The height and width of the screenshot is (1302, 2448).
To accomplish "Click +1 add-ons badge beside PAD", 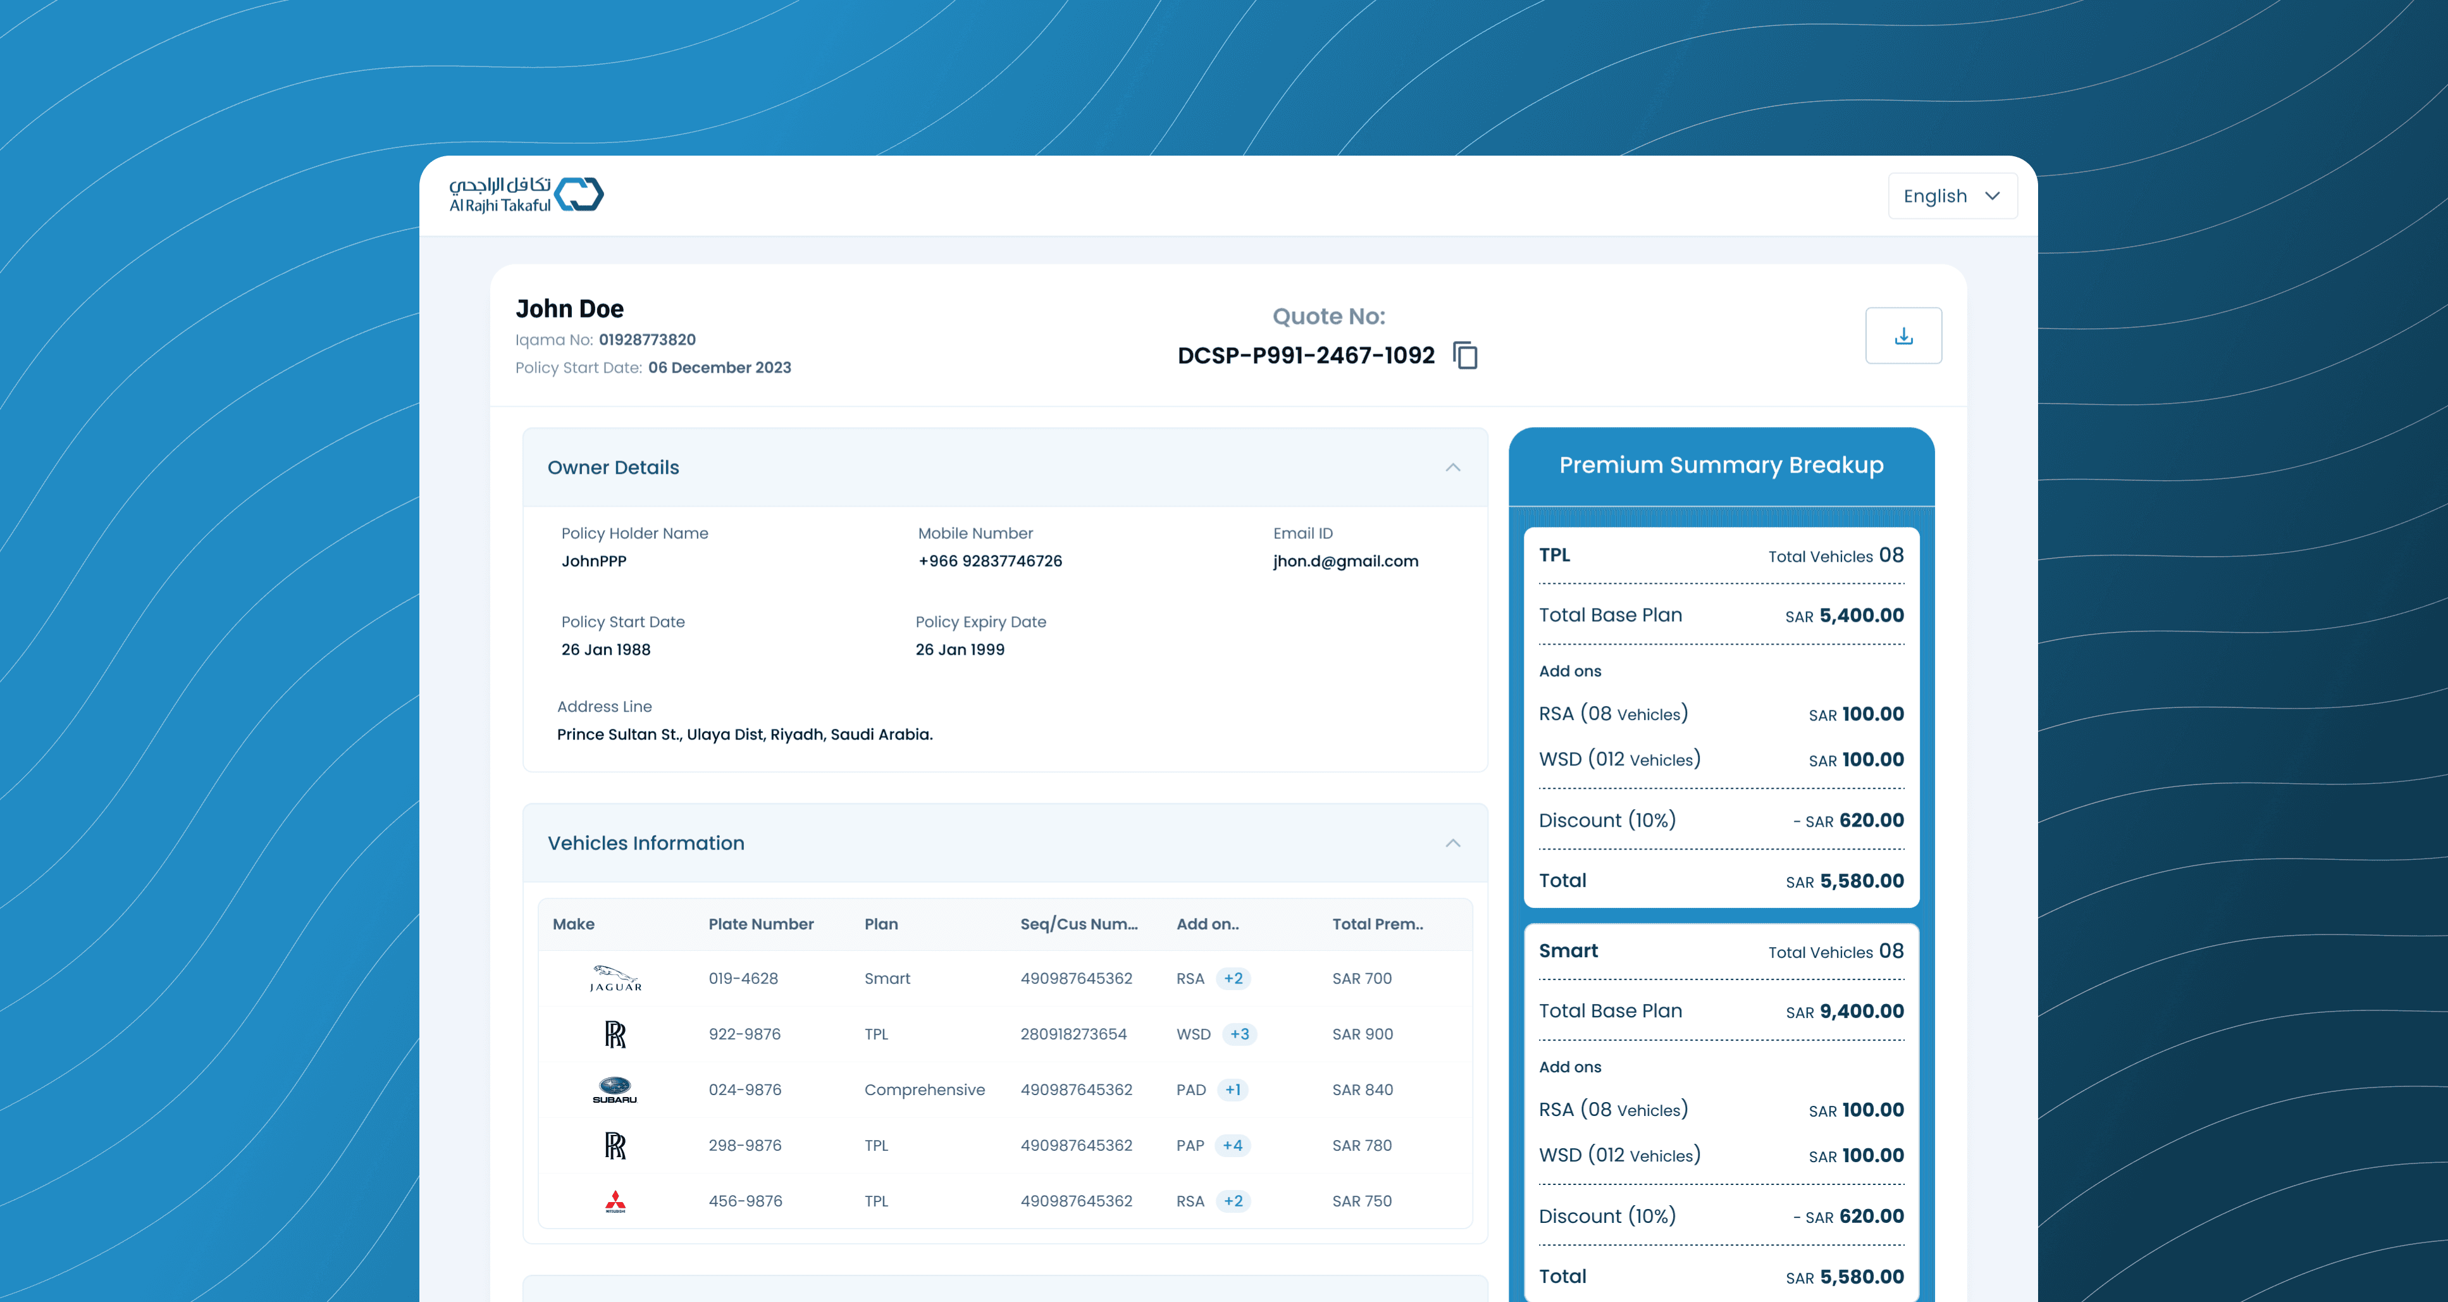I will tap(1233, 1089).
